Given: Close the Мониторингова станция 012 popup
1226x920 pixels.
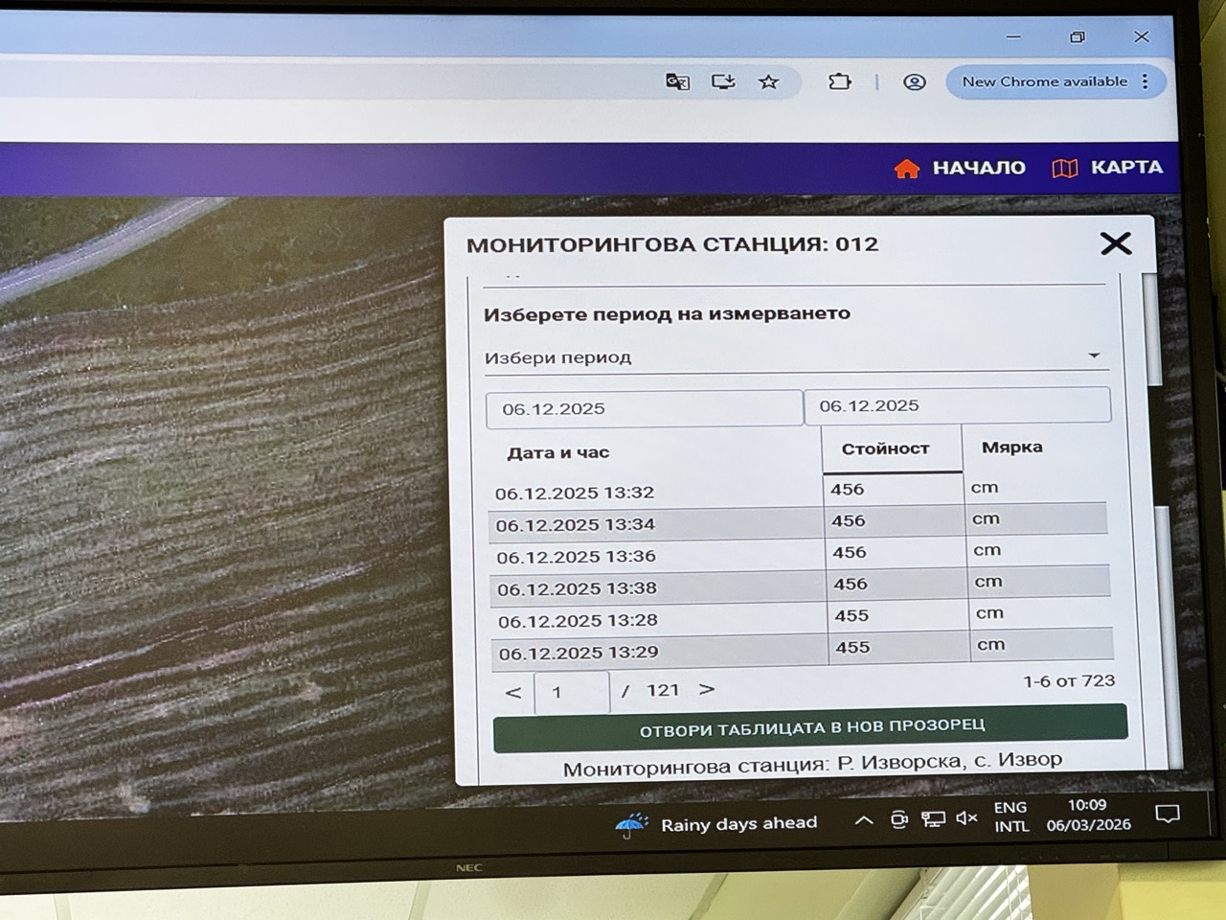Looking at the screenshot, I should [x=1115, y=243].
